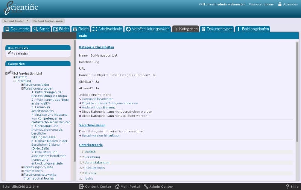
Task: Click the Sprachversion hinzufügen link
Action: (x=101, y=136)
